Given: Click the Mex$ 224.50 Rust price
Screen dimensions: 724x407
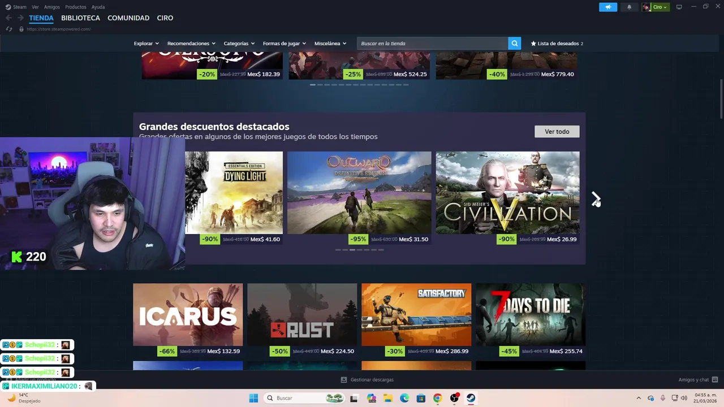Looking at the screenshot, I should pyautogui.click(x=337, y=351).
